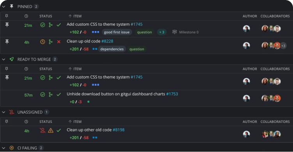Sort by STATUS column in Pinned table
This screenshot has width=293, height=152.
[x=46, y=16]
